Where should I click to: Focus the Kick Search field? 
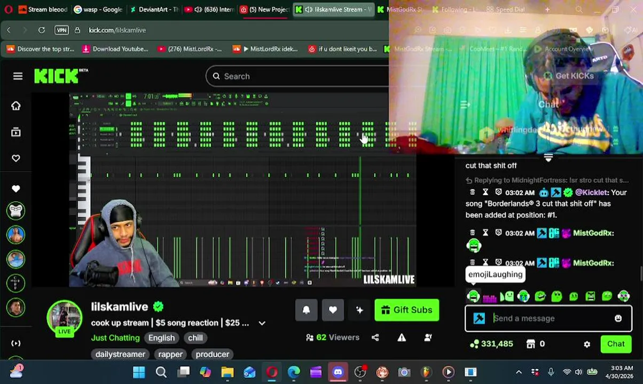[x=297, y=76]
